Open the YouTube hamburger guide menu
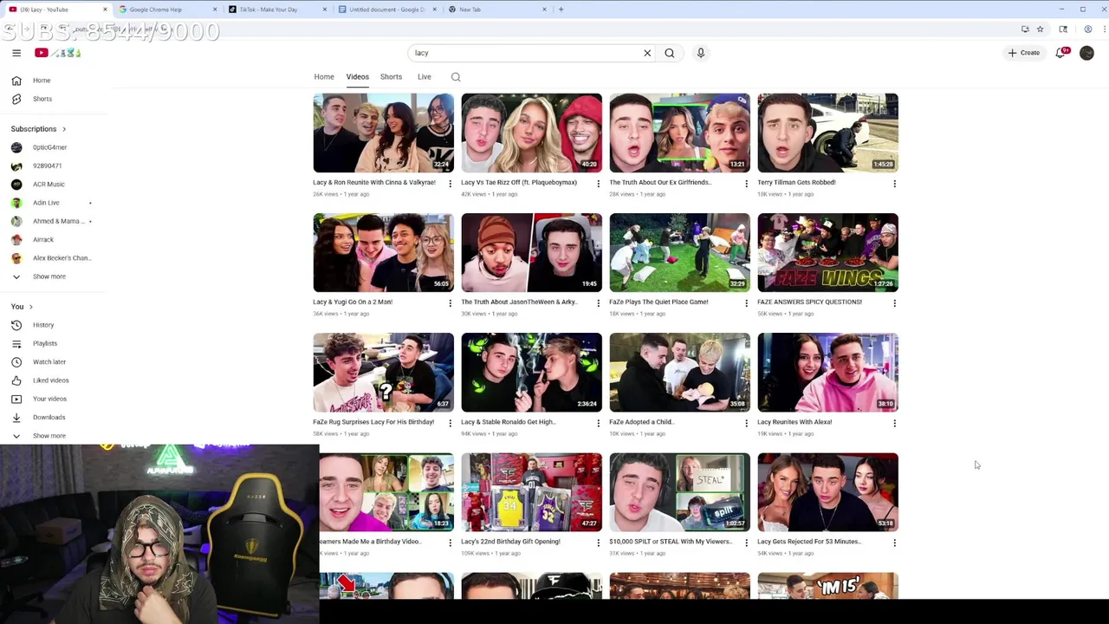The height and width of the screenshot is (624, 1109). [x=16, y=53]
